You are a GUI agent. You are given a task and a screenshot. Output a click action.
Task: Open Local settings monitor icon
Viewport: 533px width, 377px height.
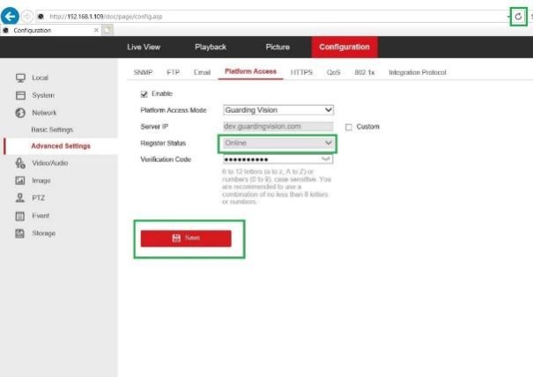point(20,78)
